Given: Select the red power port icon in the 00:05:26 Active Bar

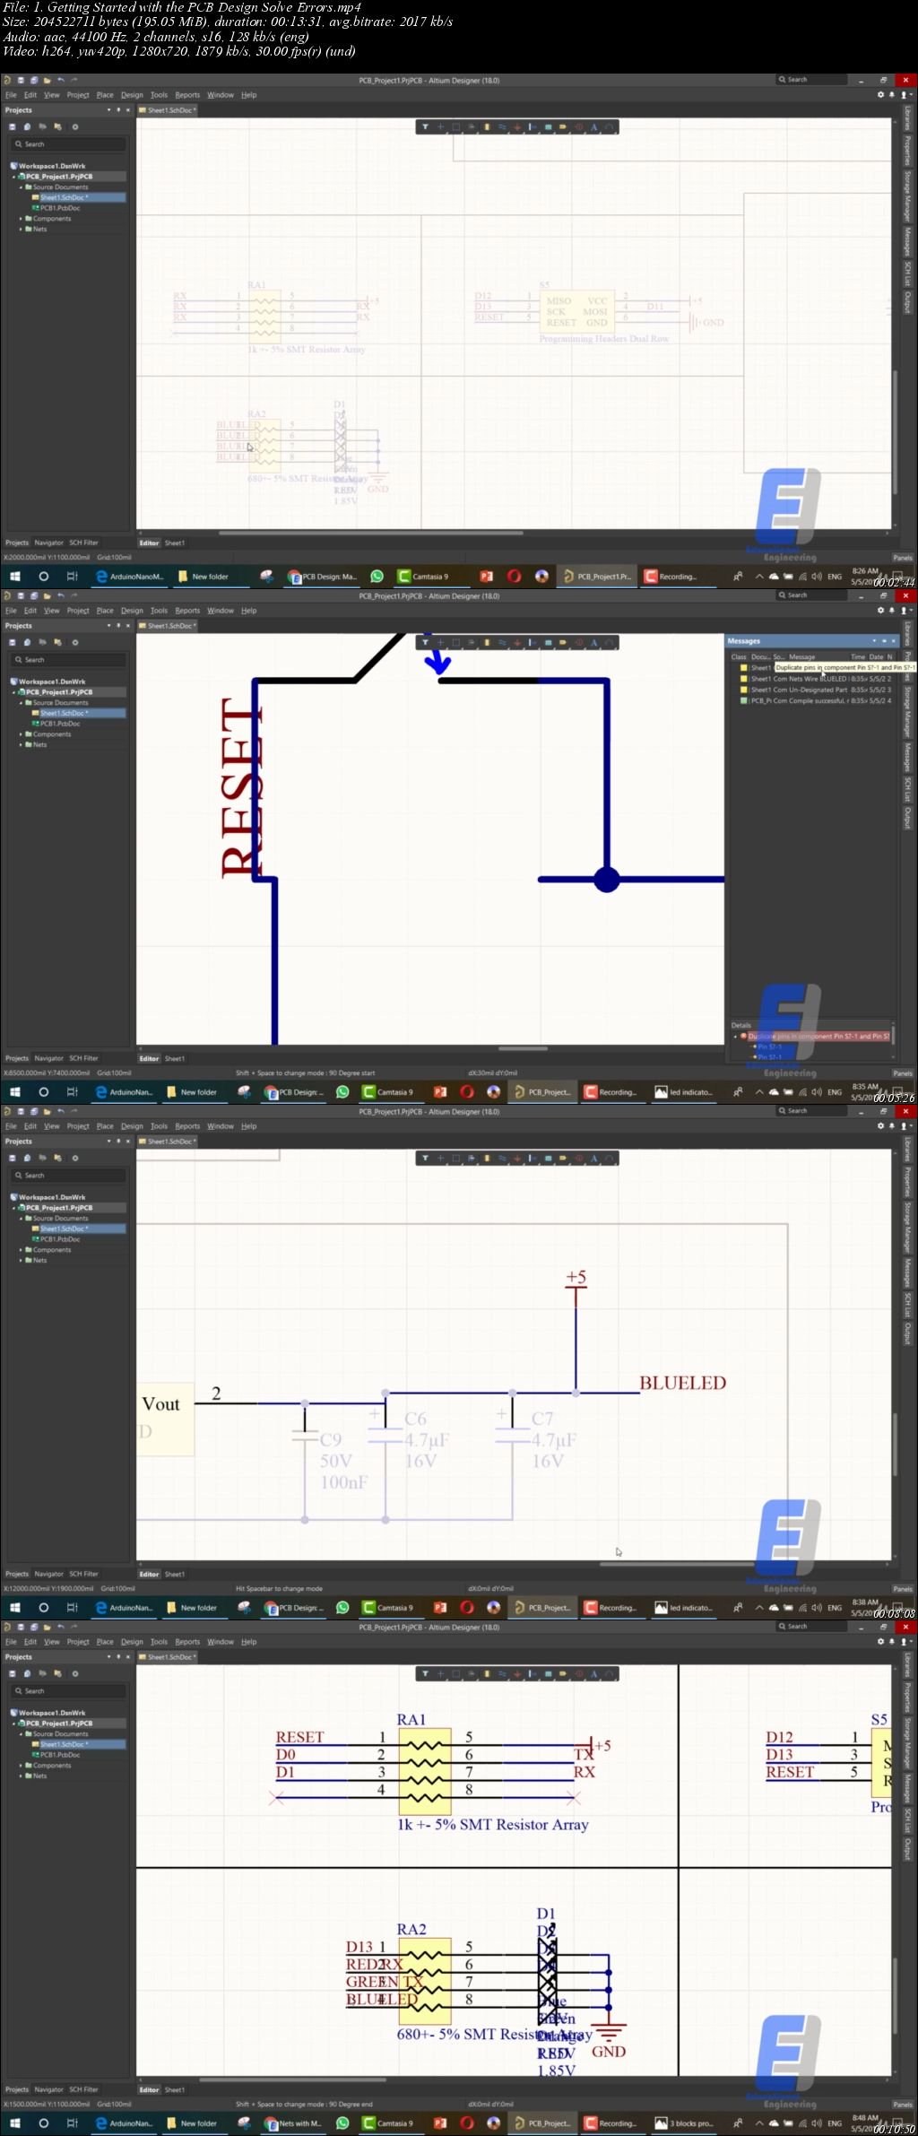Looking at the screenshot, I should coord(517,643).
